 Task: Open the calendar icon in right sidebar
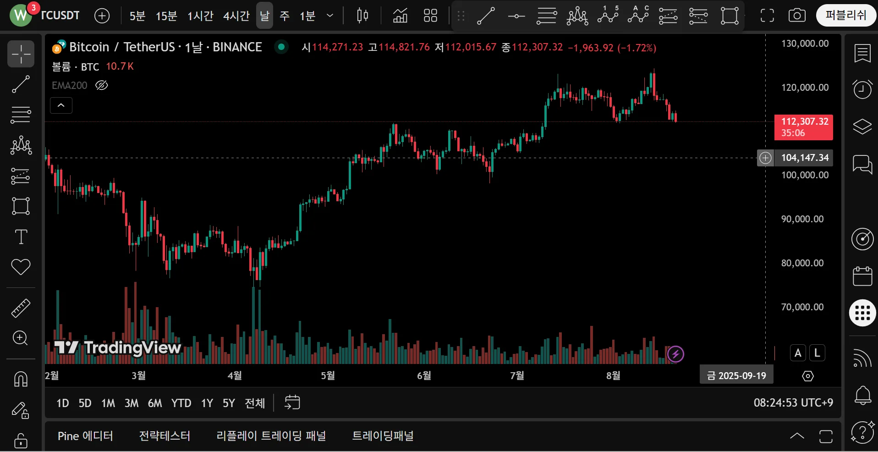click(x=862, y=276)
